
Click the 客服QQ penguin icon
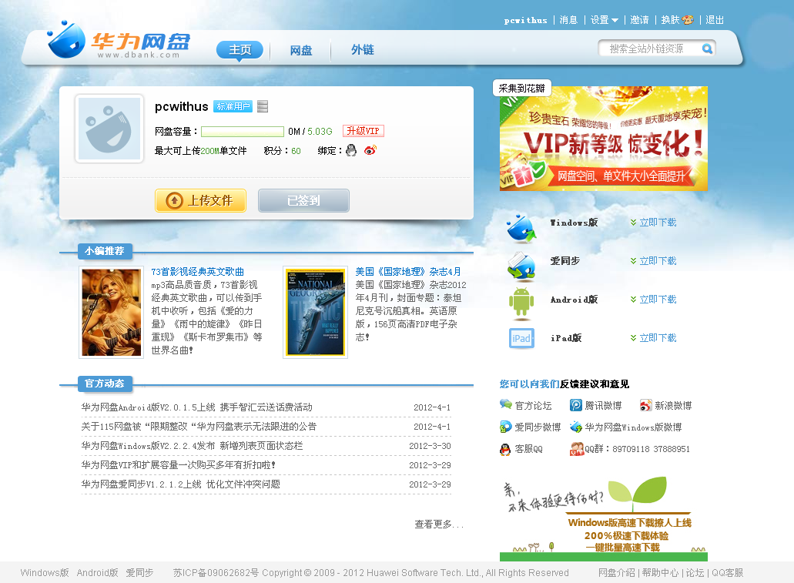(505, 449)
